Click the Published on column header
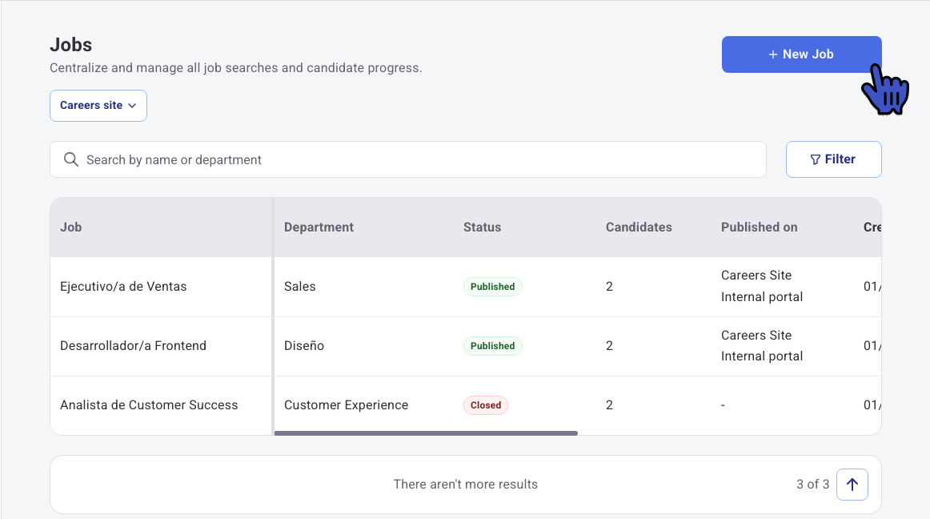Screen dimensions: 930x519 760,227
